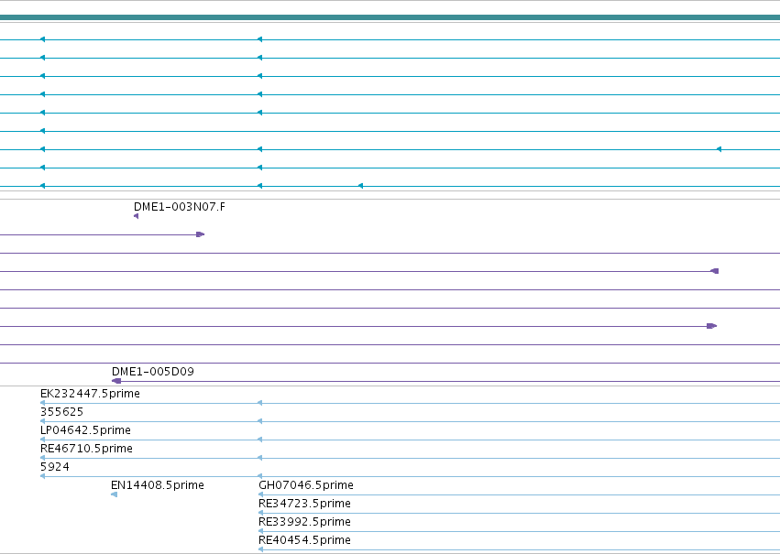Click the teal overview bar at top
This screenshot has height=554, width=780.
pos(390,17)
